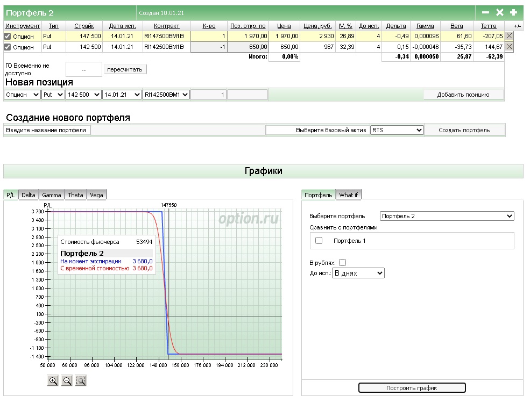Enable comparison with Портфель 1
This screenshot has height=396, width=530.
tap(319, 241)
